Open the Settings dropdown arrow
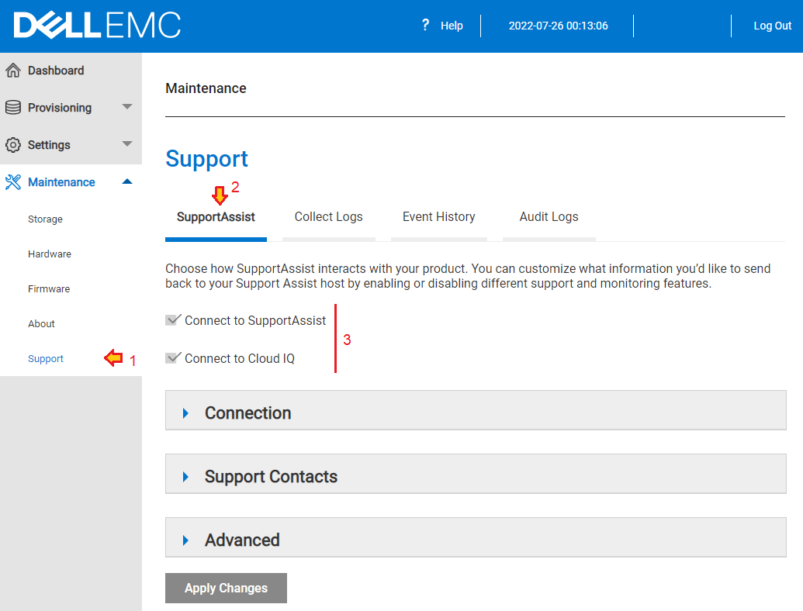The width and height of the screenshot is (803, 611). 126,144
